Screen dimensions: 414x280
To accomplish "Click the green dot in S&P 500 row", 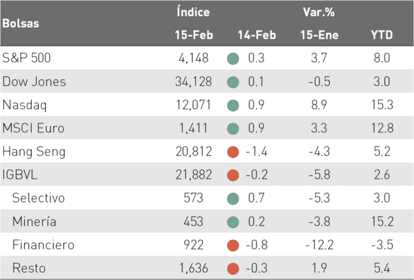I will (233, 59).
